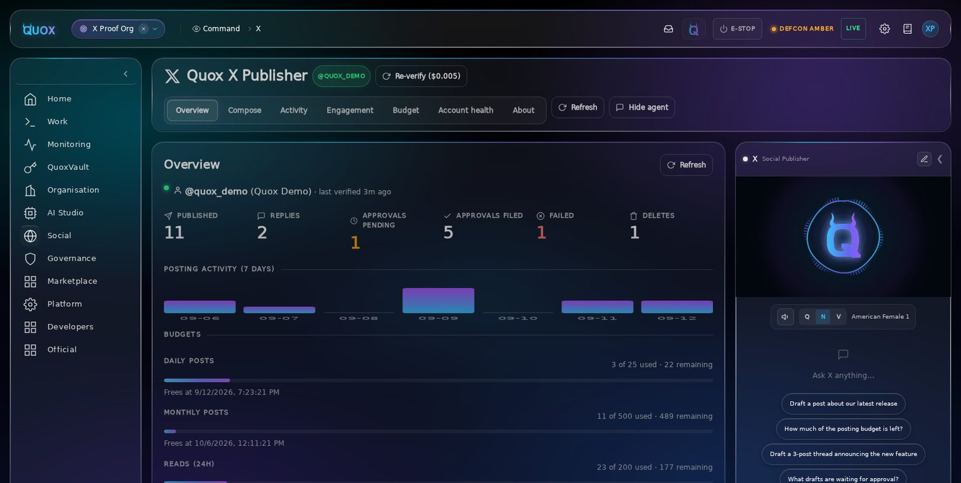Click the E-STOP button
This screenshot has height=483, width=961.
[737, 29]
